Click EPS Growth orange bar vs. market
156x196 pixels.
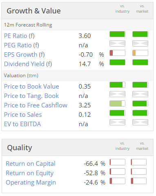pos(140,53)
